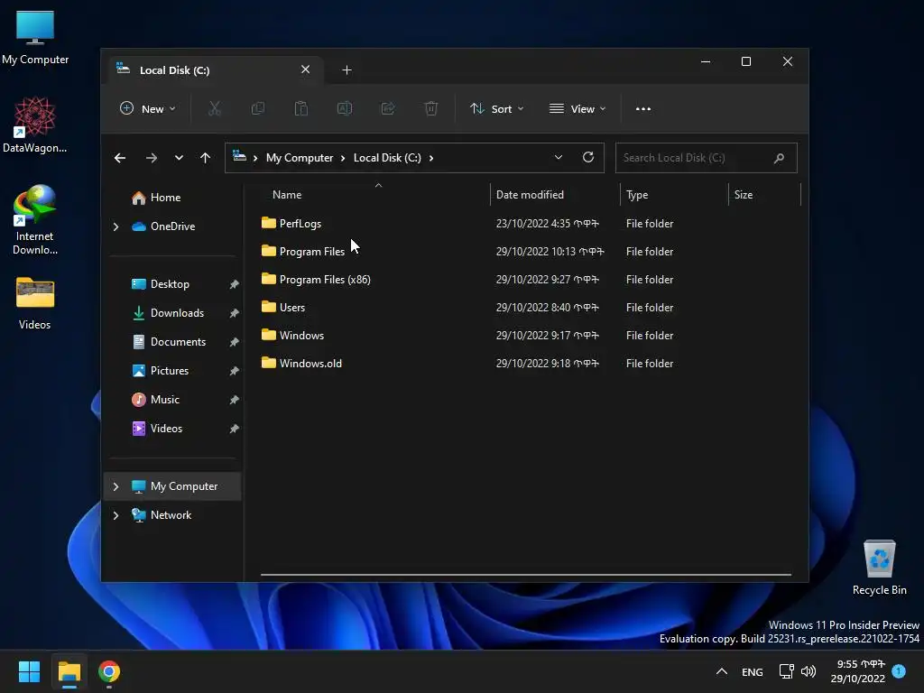Go back with the left arrow
This screenshot has height=693, width=924.
point(120,158)
